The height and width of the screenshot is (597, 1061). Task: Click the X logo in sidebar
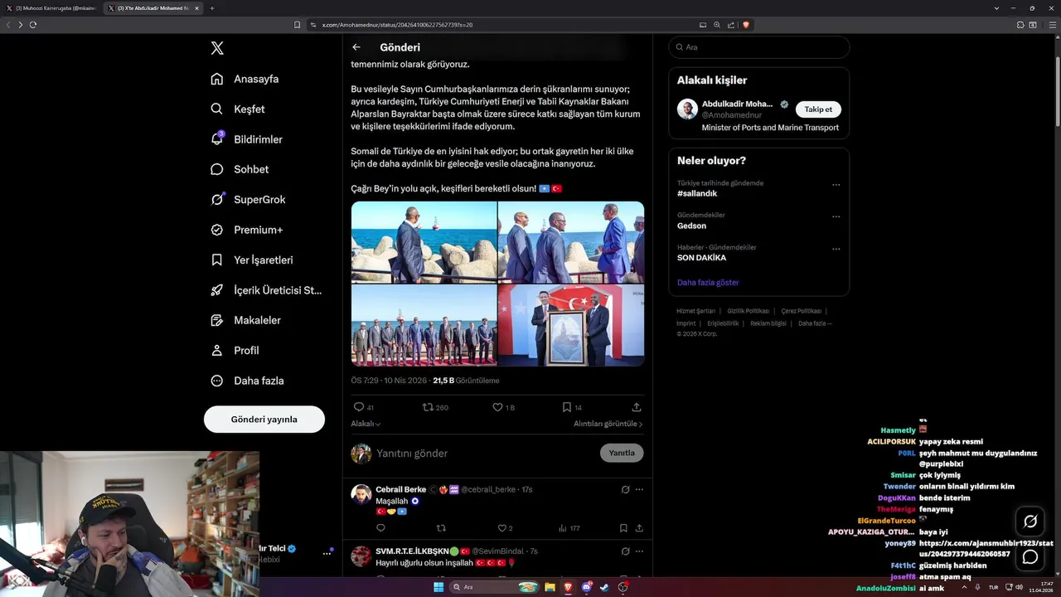click(x=217, y=48)
